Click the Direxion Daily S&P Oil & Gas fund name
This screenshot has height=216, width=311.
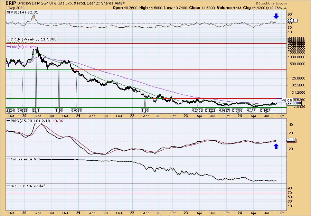click(x=65, y=3)
